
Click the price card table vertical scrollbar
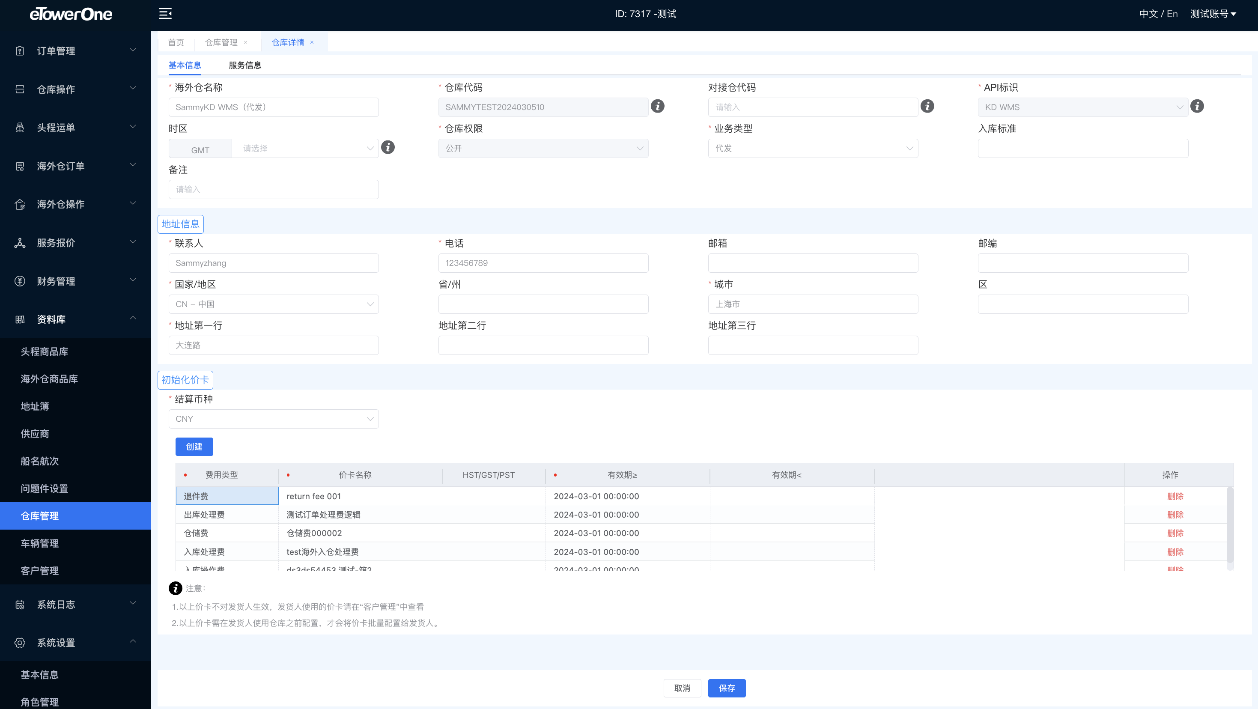(1230, 525)
